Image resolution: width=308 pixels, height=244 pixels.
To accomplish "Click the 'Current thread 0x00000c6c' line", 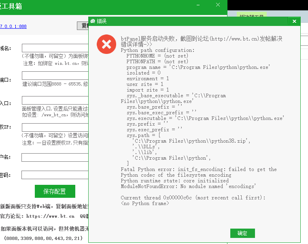I will (193, 197).
